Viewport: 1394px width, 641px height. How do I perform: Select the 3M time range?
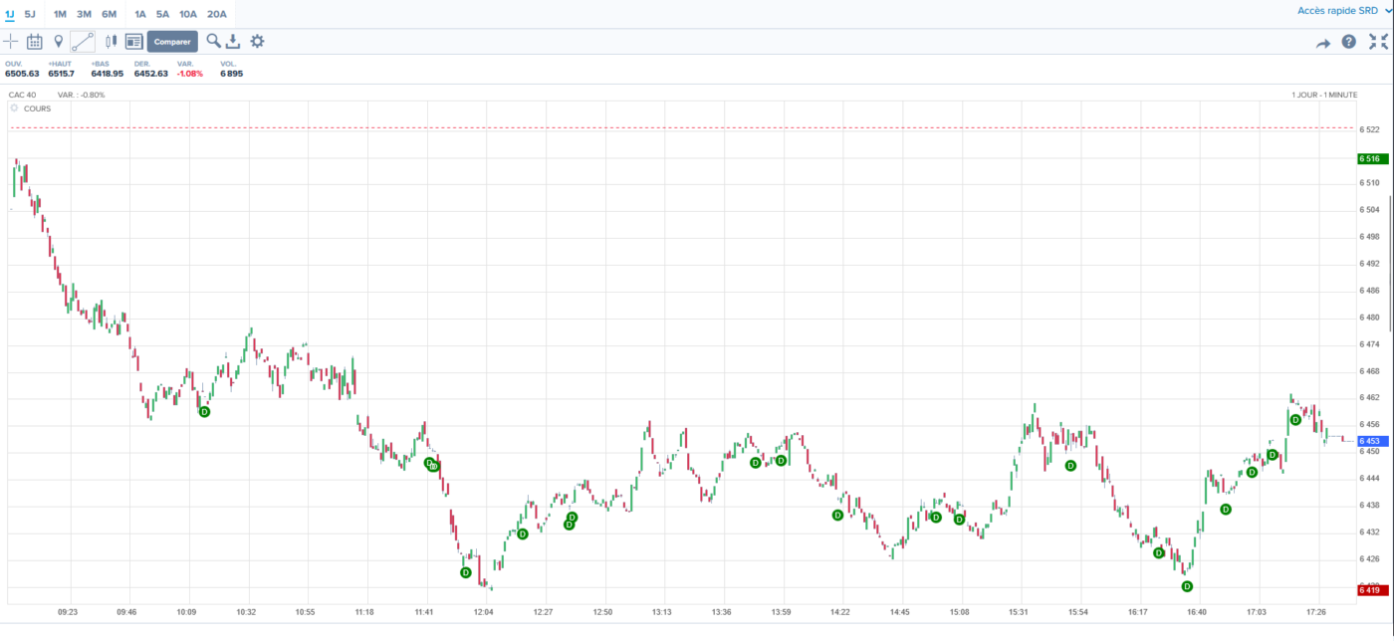point(84,14)
